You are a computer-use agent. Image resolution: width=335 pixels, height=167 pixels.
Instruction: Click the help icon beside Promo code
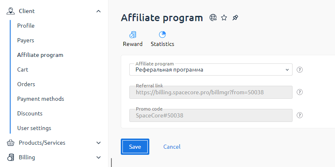[300, 115]
